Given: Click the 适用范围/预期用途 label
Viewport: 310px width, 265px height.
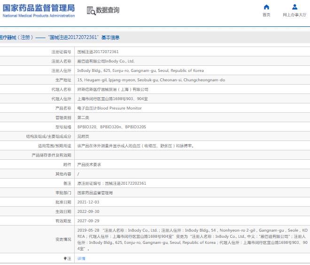Looking at the screenshot, I should [54, 146].
